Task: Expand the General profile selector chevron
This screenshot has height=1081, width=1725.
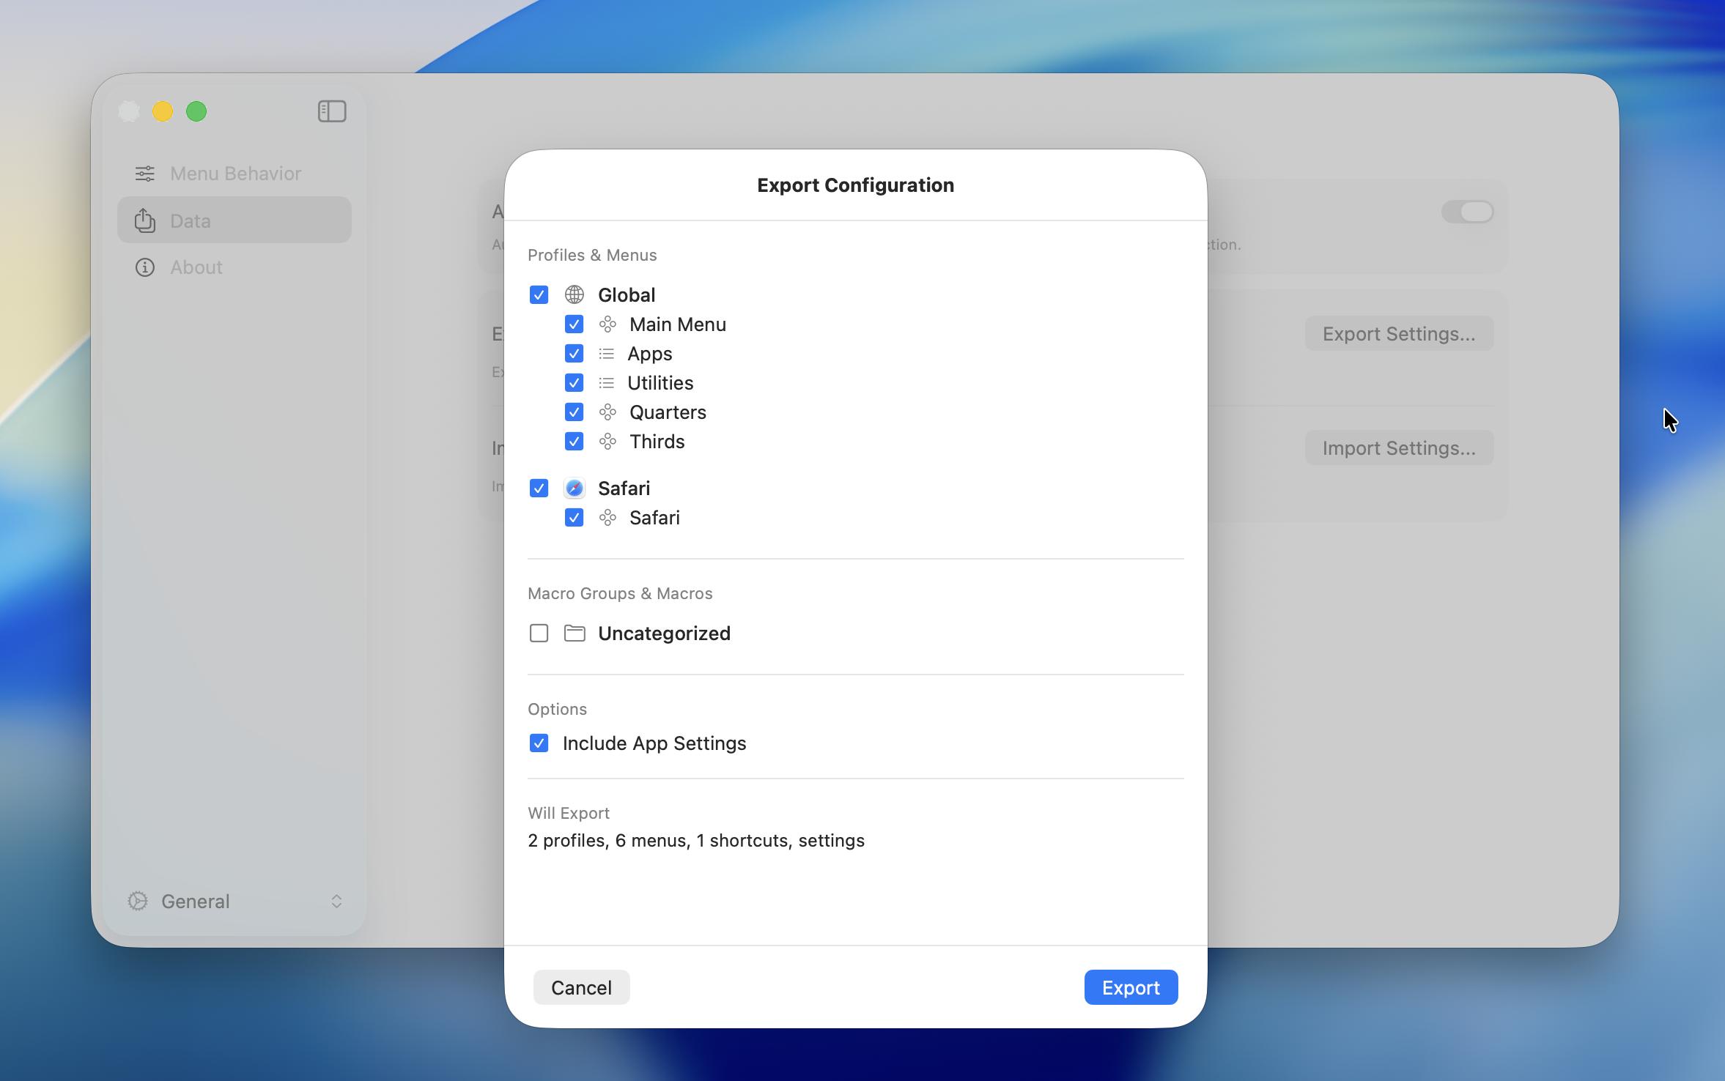Action: 336,901
